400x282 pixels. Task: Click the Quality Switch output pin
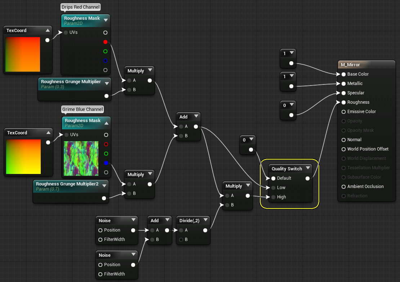[307, 178]
